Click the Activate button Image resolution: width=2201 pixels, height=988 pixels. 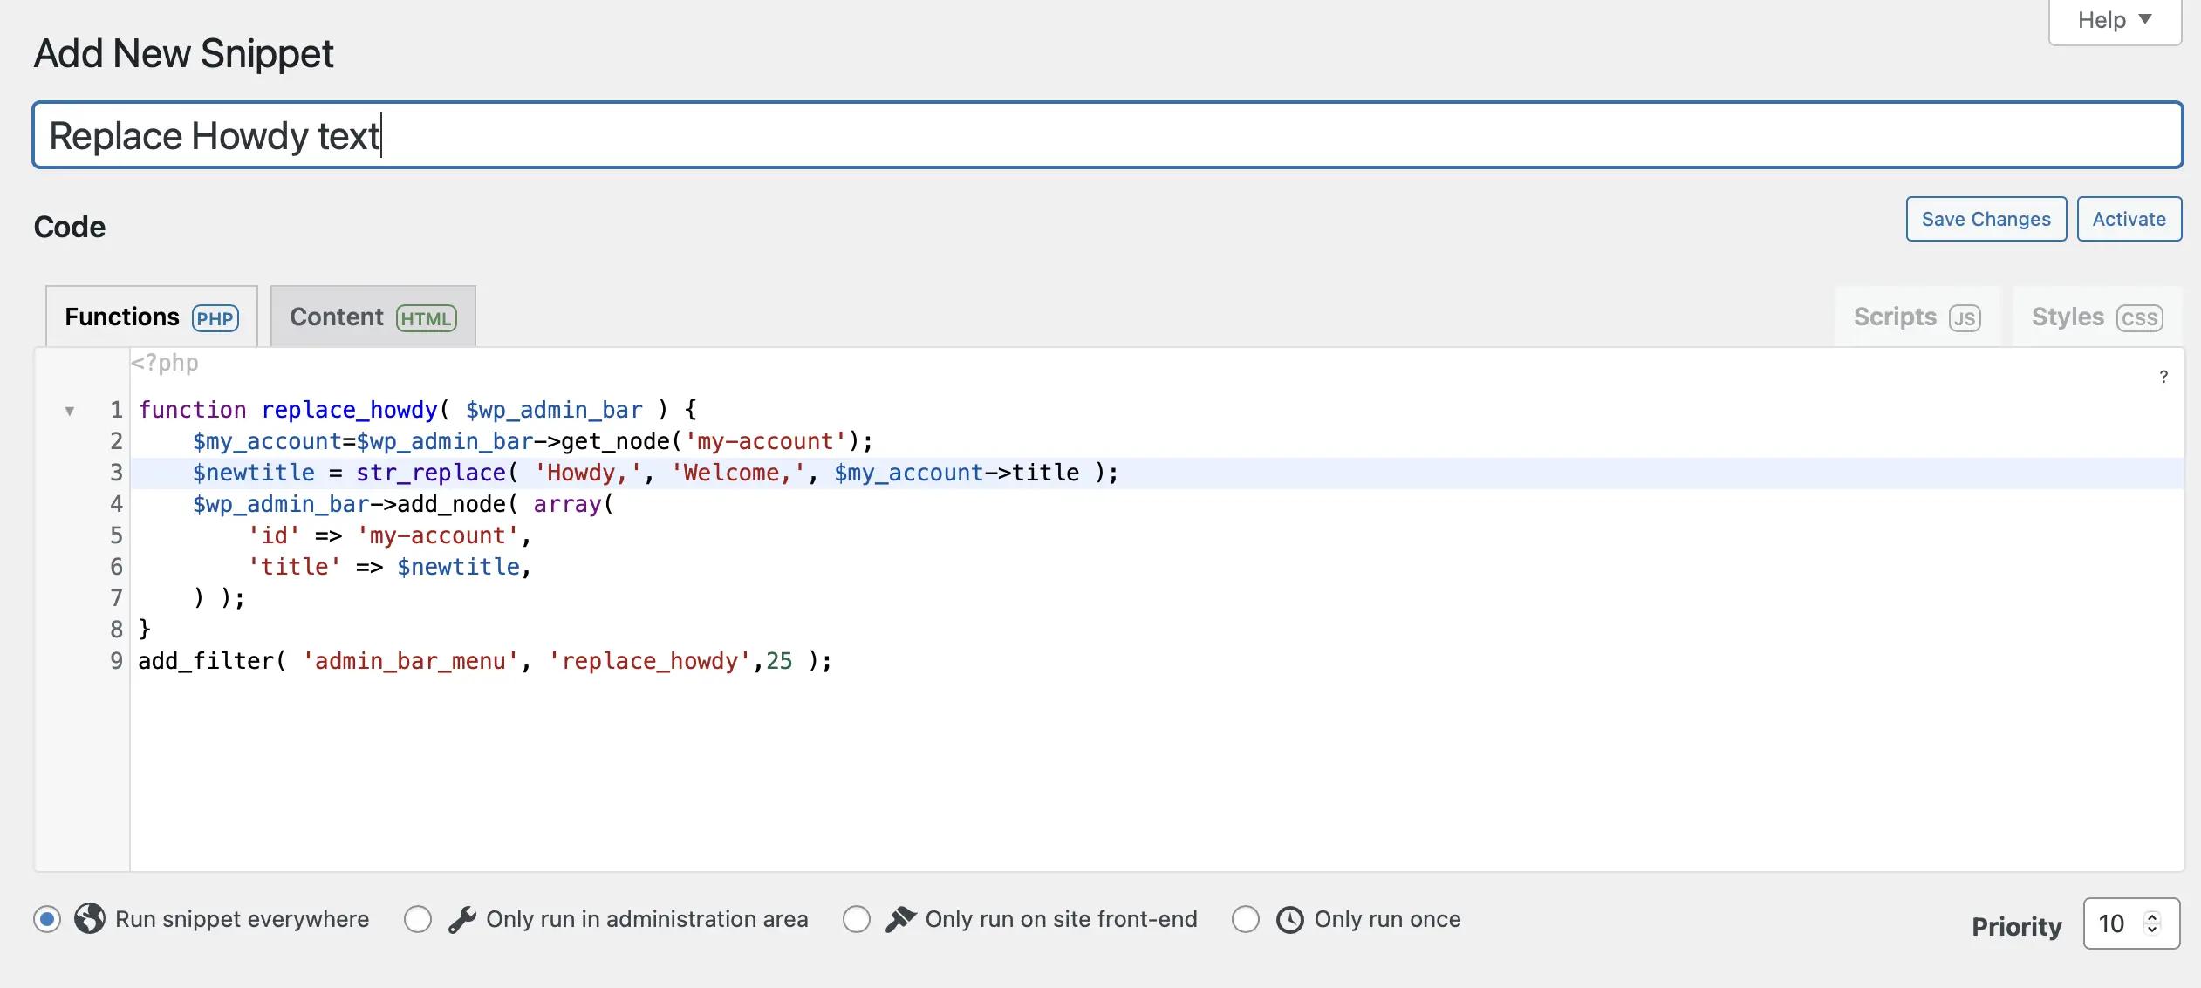point(2128,219)
